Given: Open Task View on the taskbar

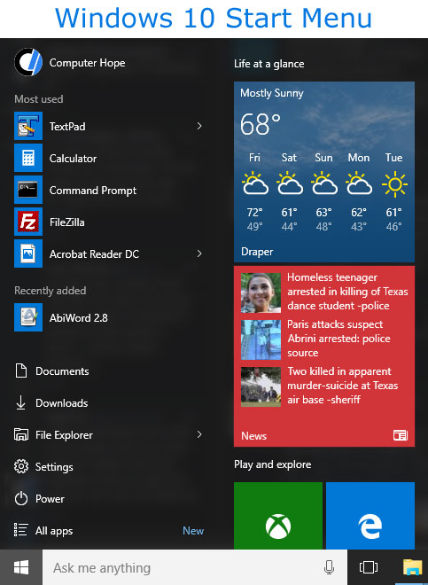Looking at the screenshot, I should click(369, 567).
